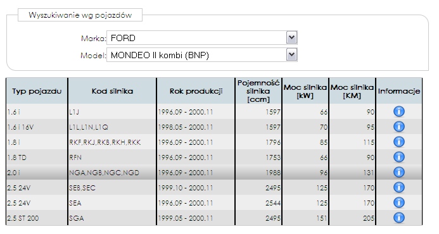Click the Typ pojazdu column header

click(x=37, y=91)
